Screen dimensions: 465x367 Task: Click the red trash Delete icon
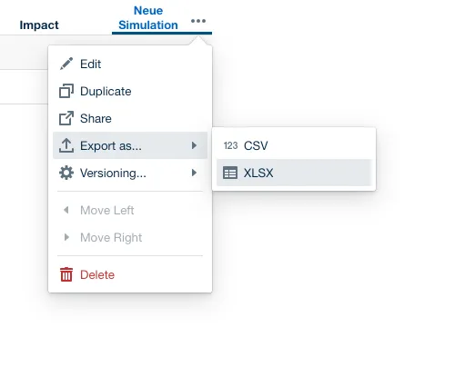(x=66, y=274)
